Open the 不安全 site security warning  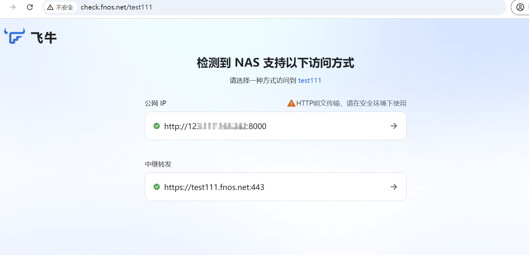tap(60, 7)
